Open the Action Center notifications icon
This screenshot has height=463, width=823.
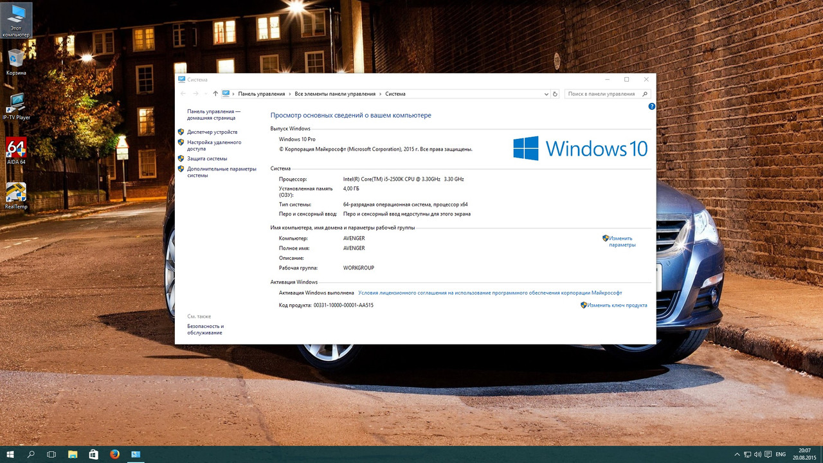pyautogui.click(x=768, y=455)
